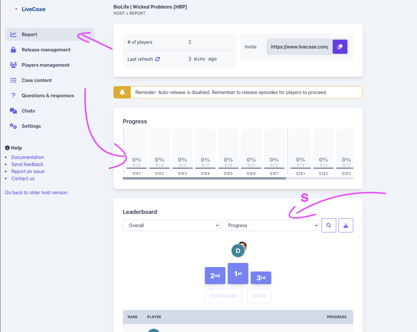Click Report an issue link
This screenshot has height=332, width=417.
[x=28, y=171]
